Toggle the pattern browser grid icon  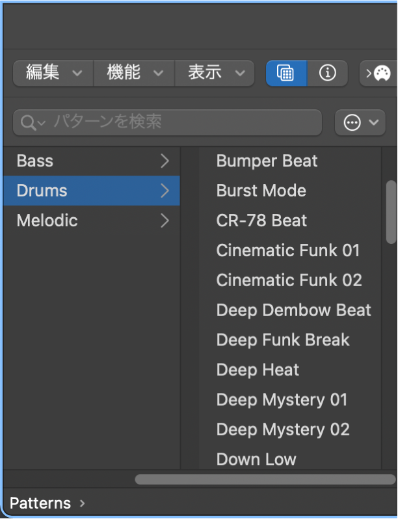286,73
